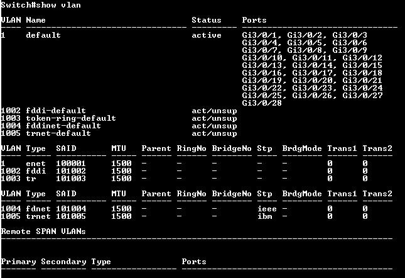Click VLAN ID 1005 in first table
The image size is (405, 278).
click(11, 133)
